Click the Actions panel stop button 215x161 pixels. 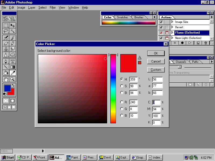(x=175, y=43)
